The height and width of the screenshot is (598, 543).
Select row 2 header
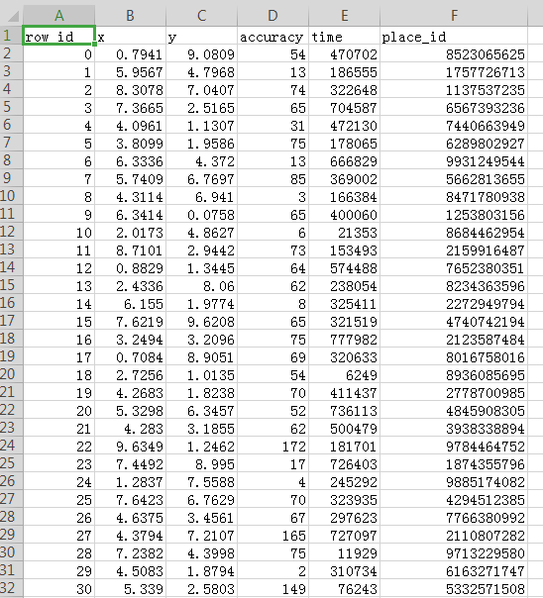pos(12,53)
